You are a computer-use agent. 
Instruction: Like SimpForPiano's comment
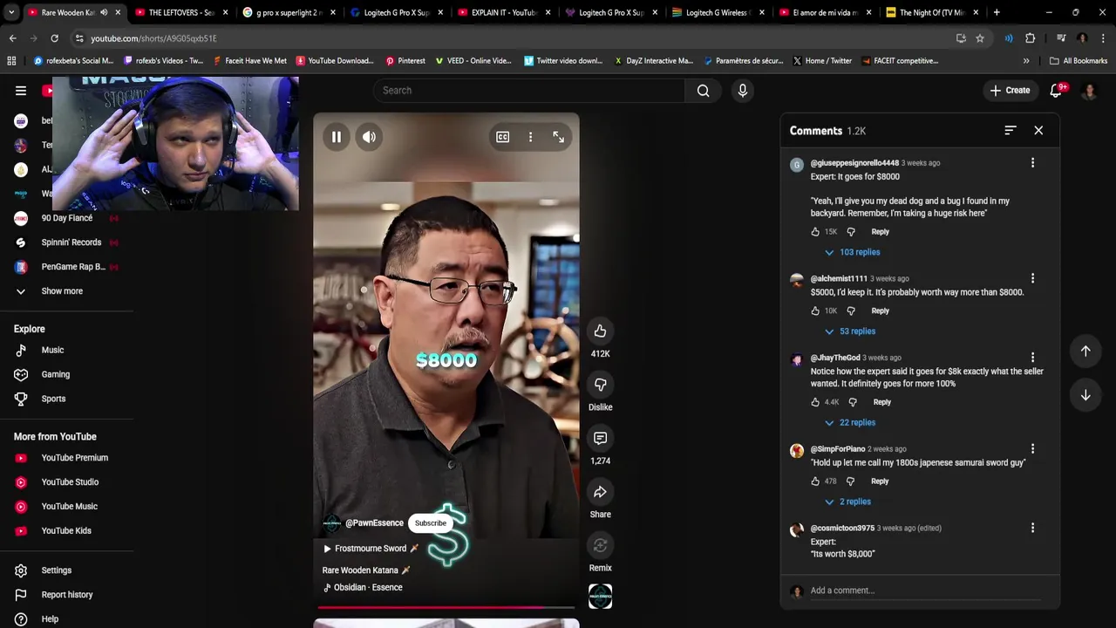815,481
